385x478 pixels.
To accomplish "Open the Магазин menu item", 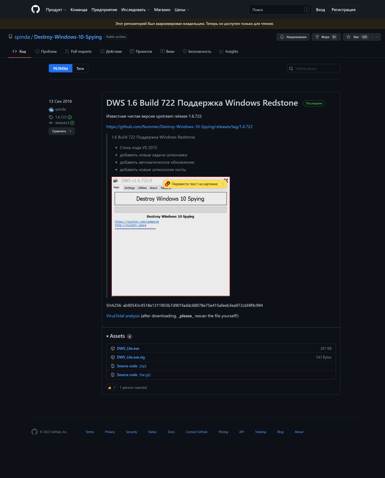I will (162, 10).
